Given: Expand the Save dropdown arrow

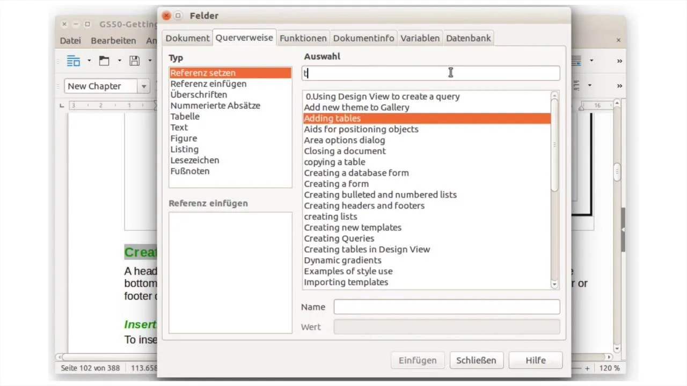Looking at the screenshot, I should (x=150, y=61).
